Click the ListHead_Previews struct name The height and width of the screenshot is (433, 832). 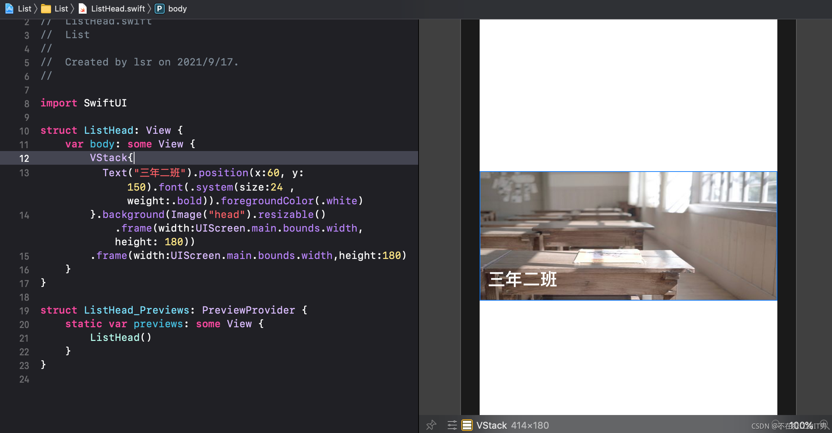click(x=136, y=310)
